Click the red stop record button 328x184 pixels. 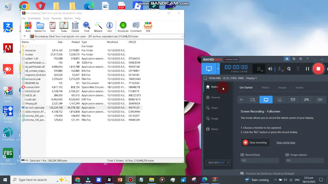pos(318,69)
